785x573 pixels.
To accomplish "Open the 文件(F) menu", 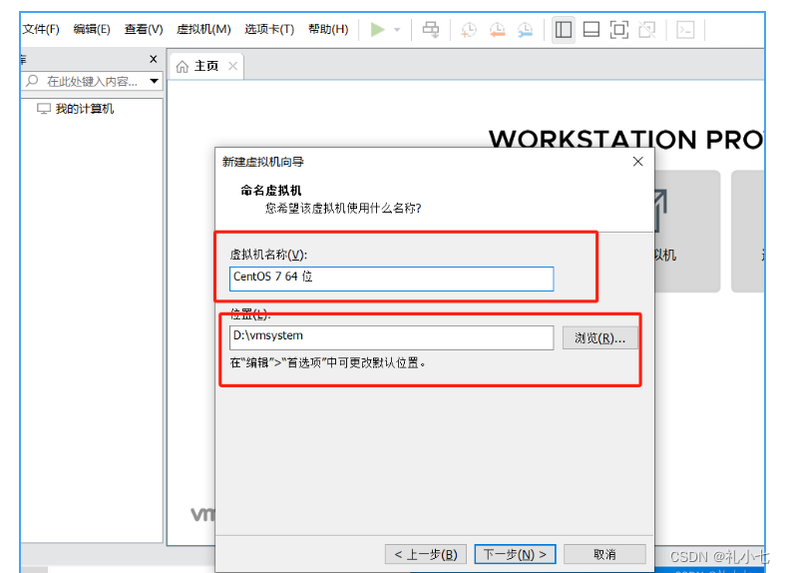I will click(x=41, y=29).
